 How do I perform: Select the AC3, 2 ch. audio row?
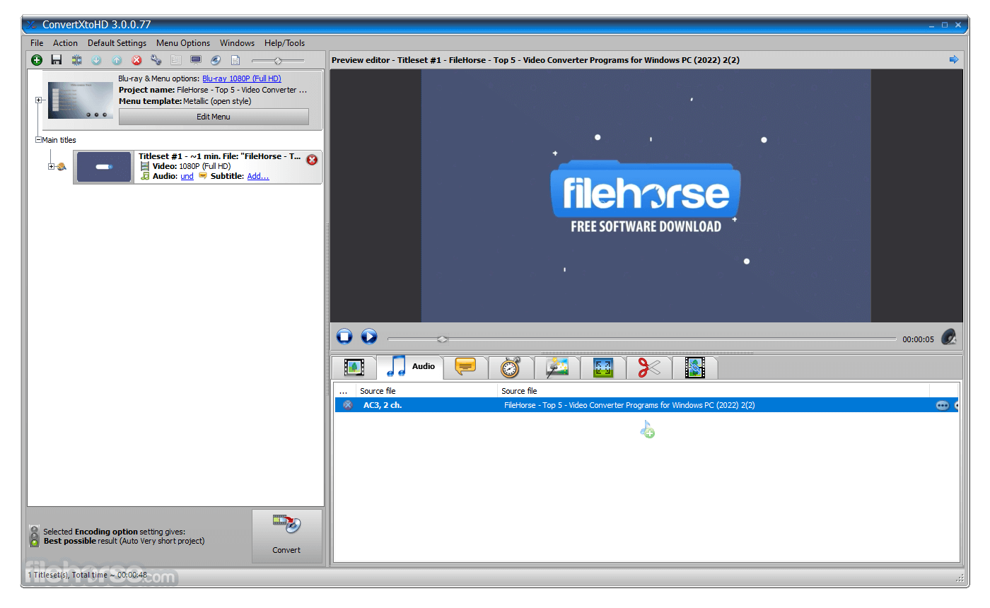click(646, 405)
